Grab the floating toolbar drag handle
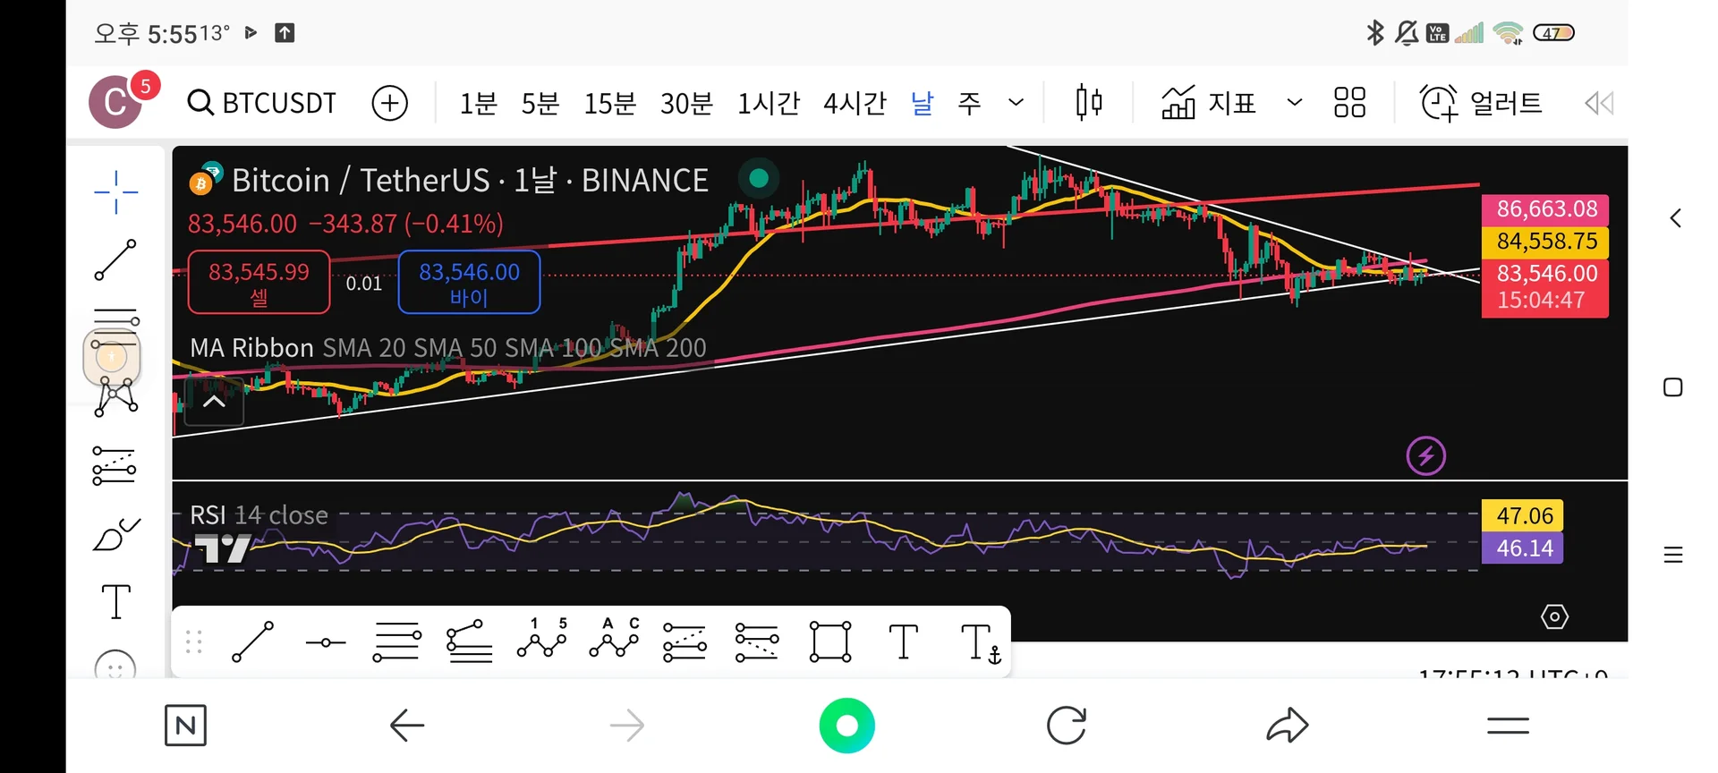The height and width of the screenshot is (773, 1718). point(194,642)
